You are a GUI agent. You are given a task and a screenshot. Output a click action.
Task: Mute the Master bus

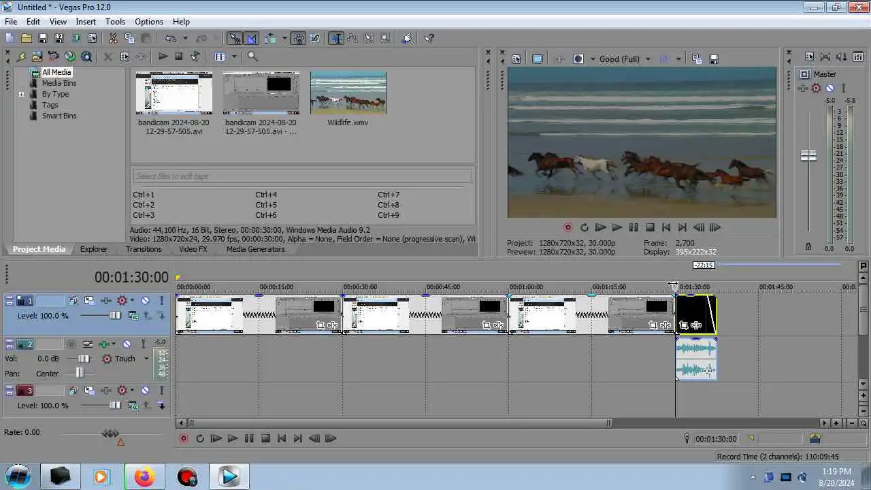coord(829,88)
